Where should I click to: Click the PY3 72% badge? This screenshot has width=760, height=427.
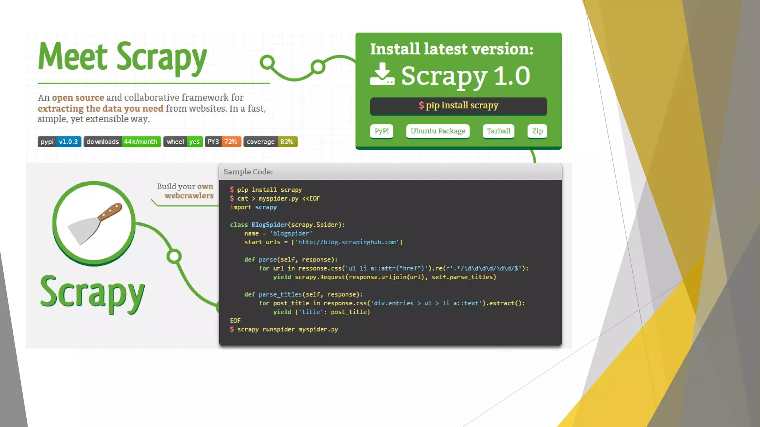coord(223,142)
